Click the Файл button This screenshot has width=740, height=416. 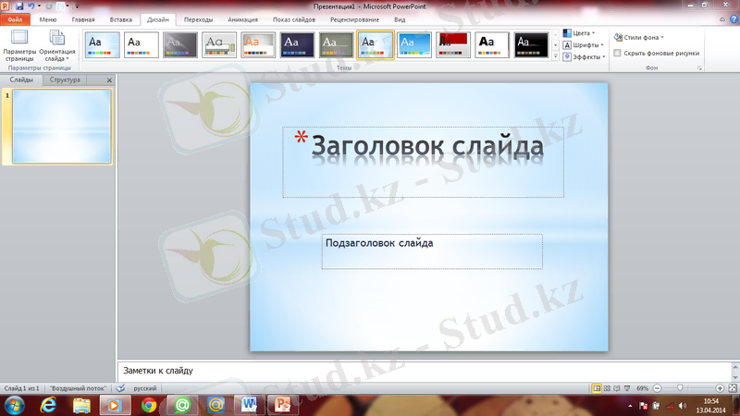click(15, 18)
